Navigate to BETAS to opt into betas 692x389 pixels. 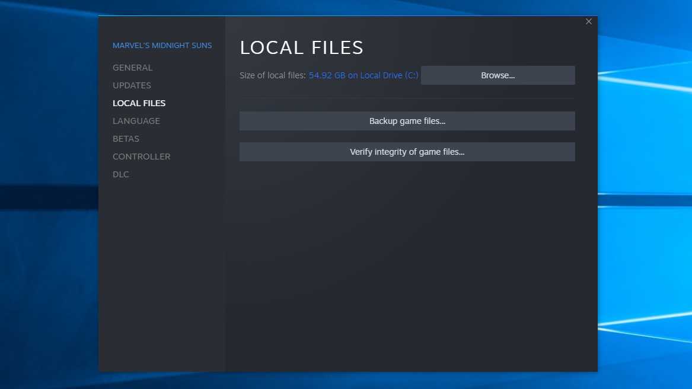[x=126, y=138]
